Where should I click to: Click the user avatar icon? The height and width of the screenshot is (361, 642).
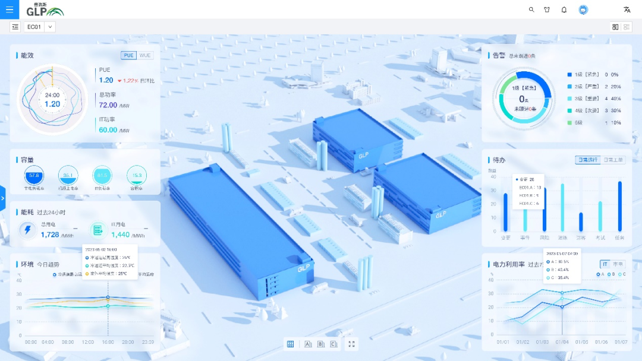tap(583, 9)
